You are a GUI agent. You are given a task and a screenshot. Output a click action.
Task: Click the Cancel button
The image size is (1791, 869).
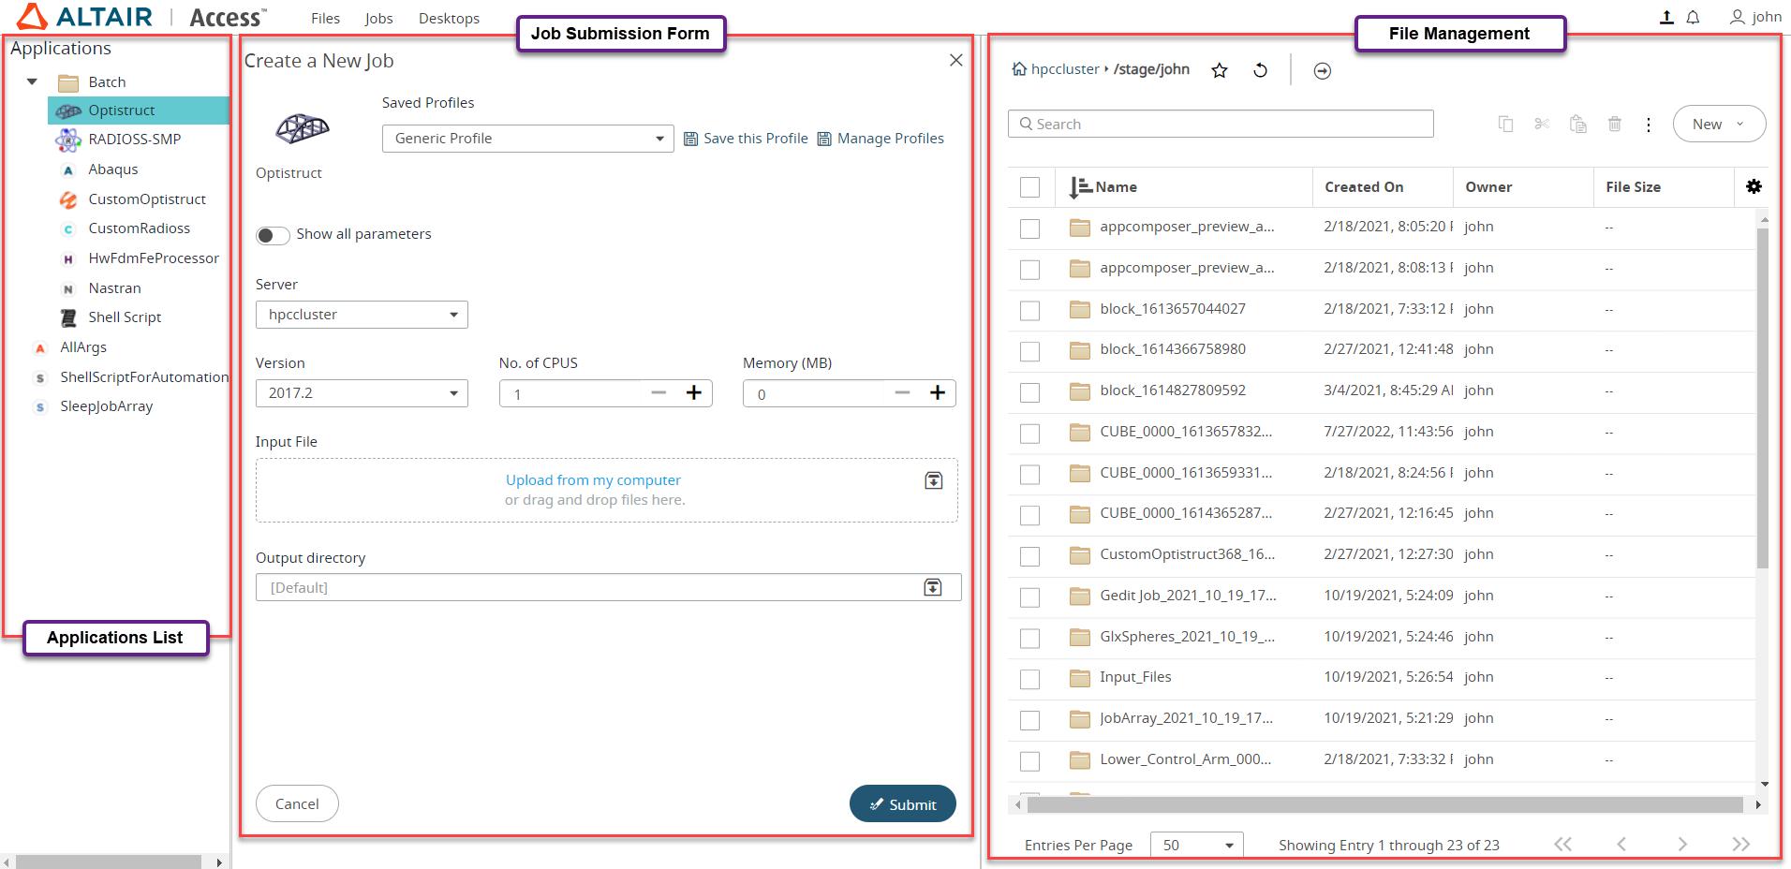pyautogui.click(x=297, y=803)
